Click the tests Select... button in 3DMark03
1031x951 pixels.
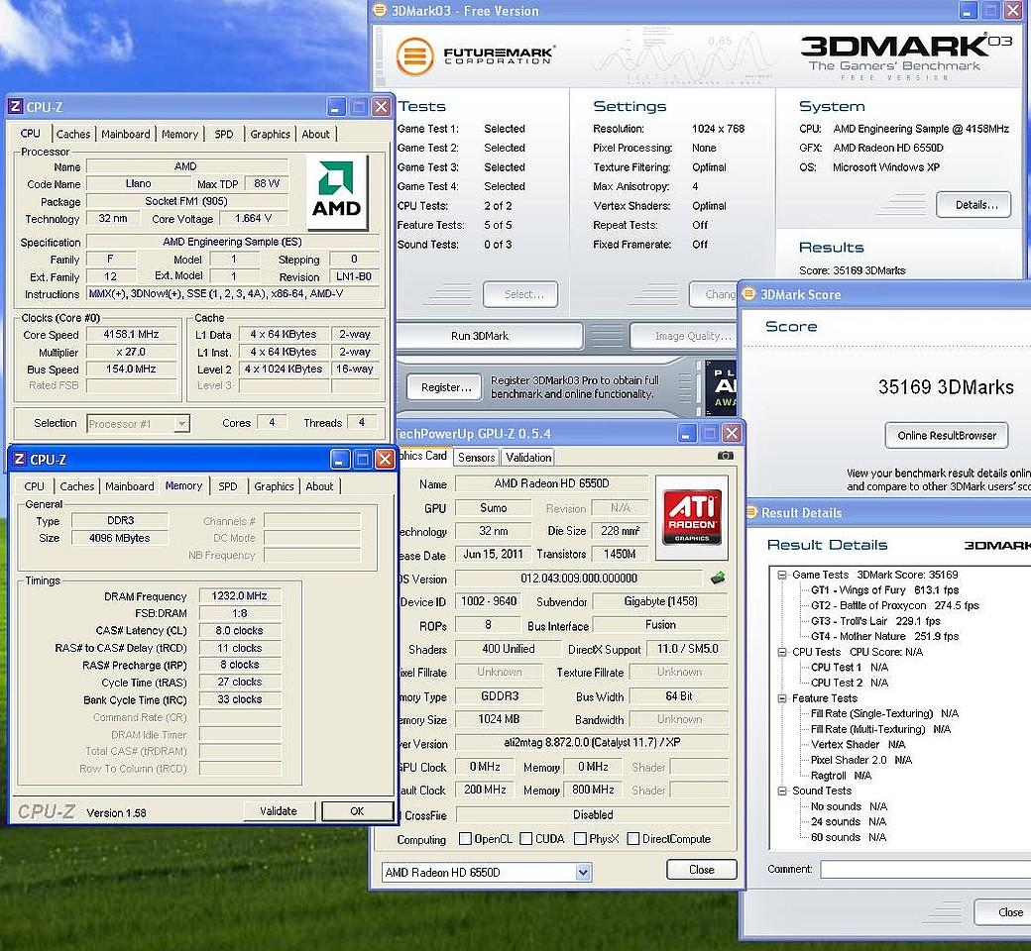point(520,294)
